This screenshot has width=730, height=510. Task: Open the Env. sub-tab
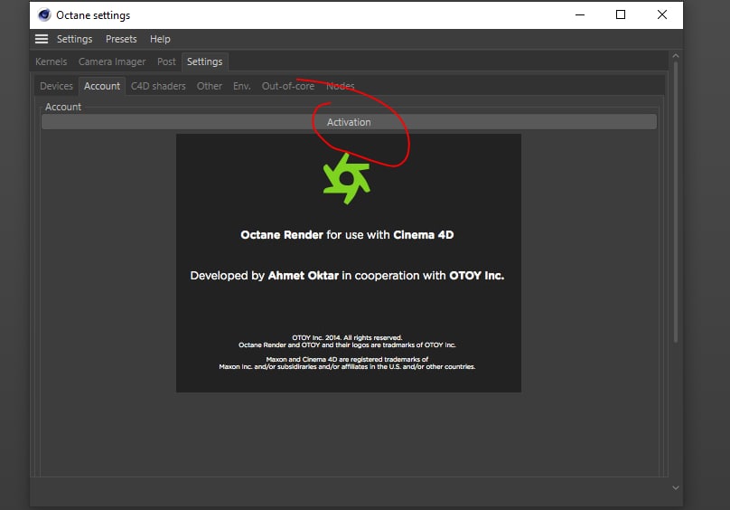pyautogui.click(x=241, y=86)
